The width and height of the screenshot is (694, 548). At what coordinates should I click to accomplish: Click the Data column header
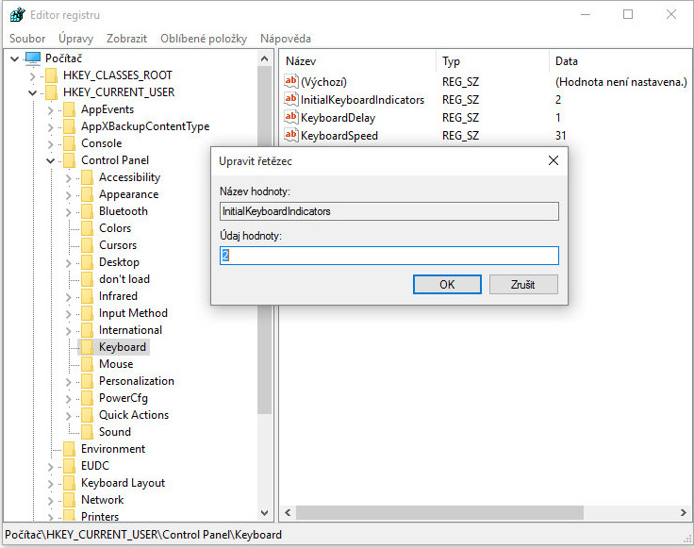tap(620, 61)
